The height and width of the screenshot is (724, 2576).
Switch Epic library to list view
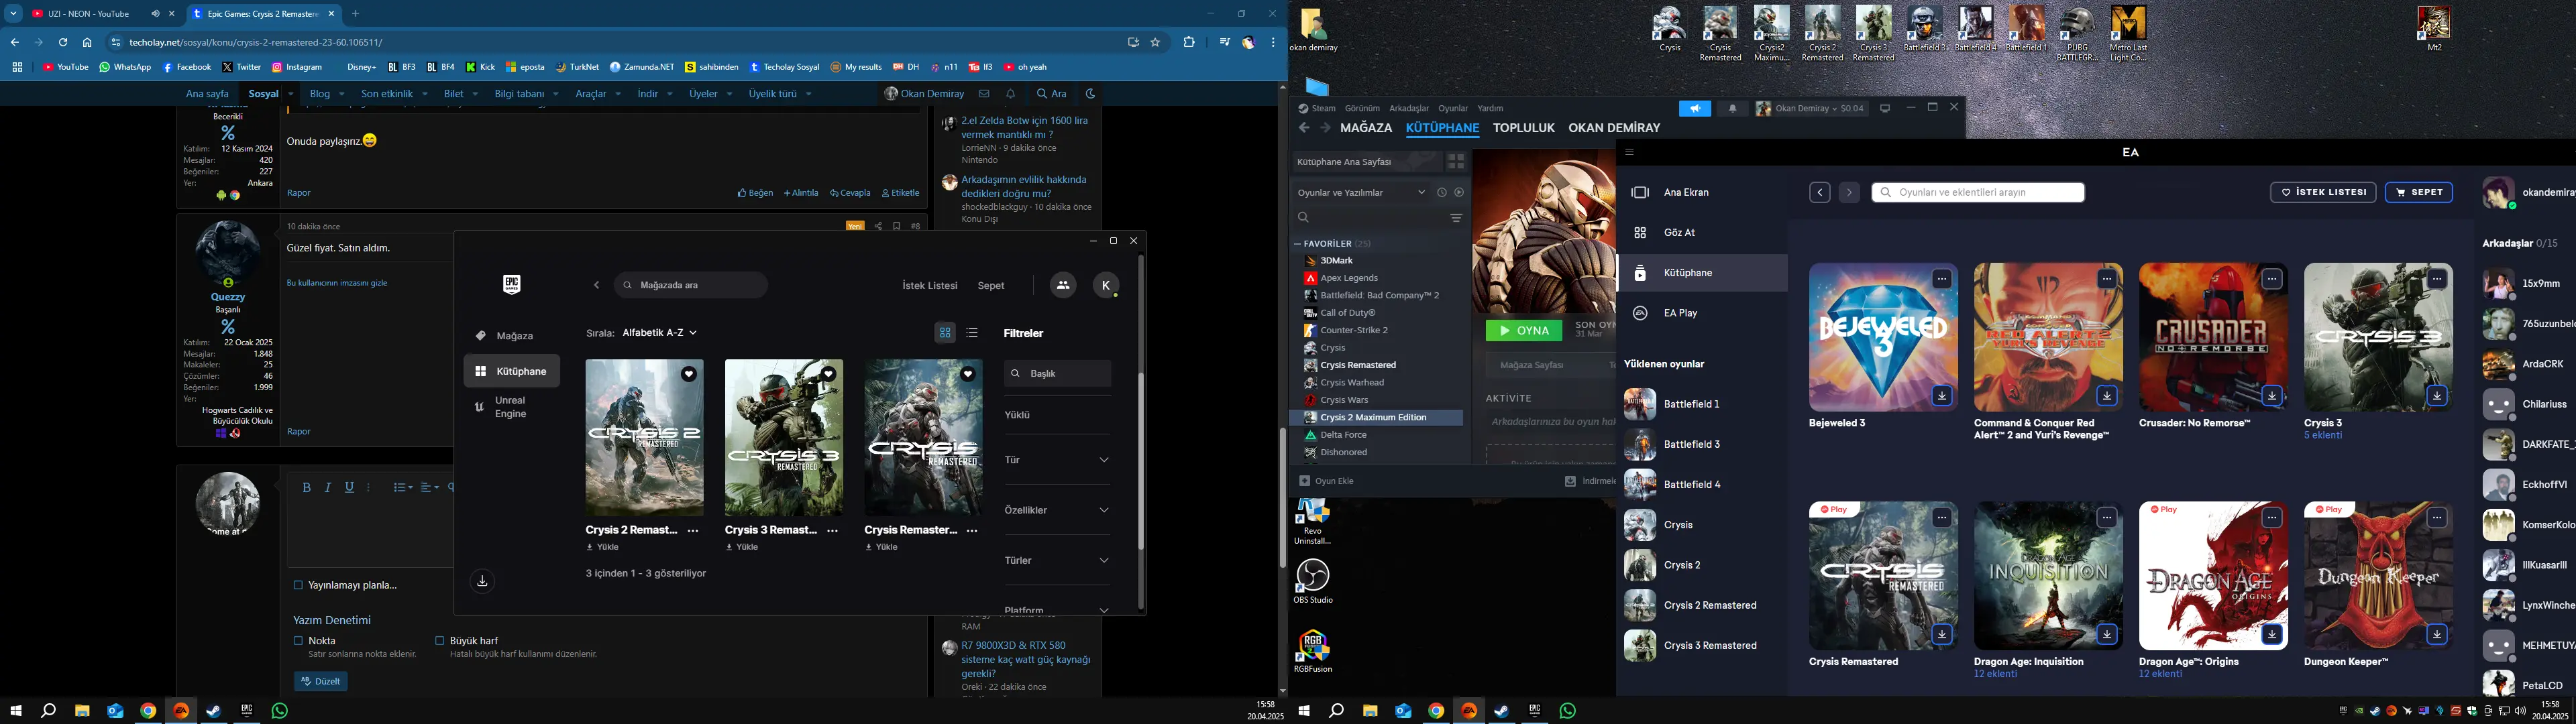tap(972, 333)
